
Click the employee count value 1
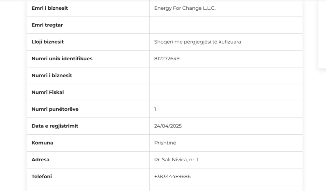coord(155,109)
